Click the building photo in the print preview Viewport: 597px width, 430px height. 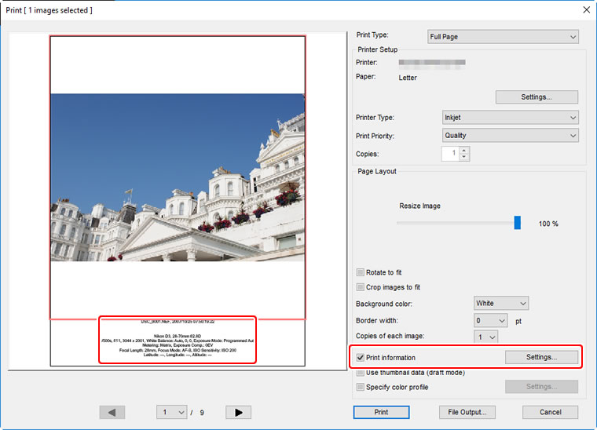[x=178, y=177]
